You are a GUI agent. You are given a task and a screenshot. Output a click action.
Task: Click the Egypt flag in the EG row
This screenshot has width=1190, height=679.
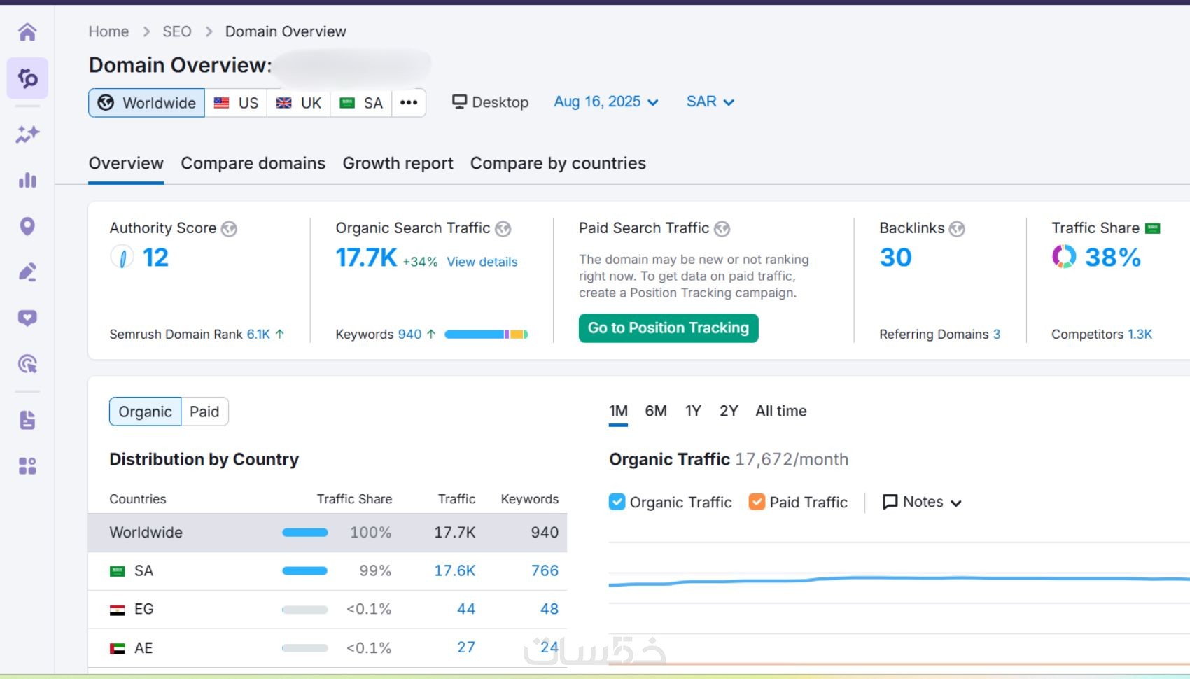118,610
